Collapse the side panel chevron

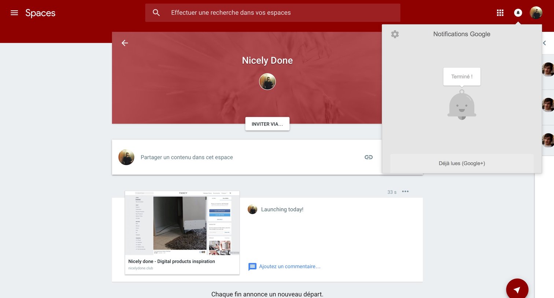pos(544,43)
